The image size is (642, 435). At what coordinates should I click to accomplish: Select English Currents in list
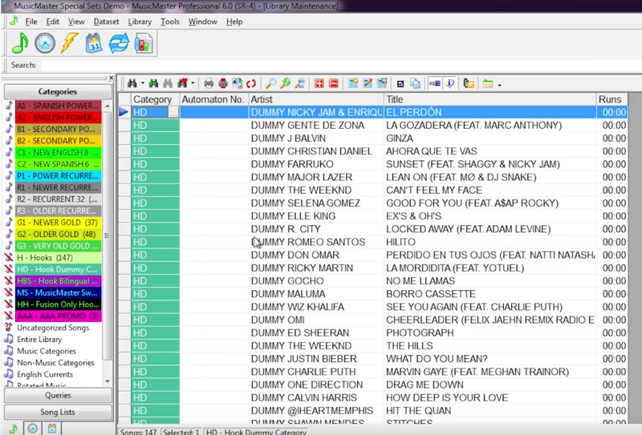click(x=45, y=374)
